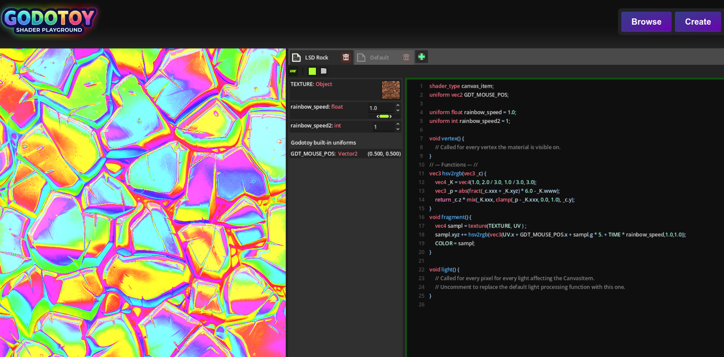The height and width of the screenshot is (357, 724).
Task: Increase rainbow_speed with the up arrow
Action: click(398, 105)
